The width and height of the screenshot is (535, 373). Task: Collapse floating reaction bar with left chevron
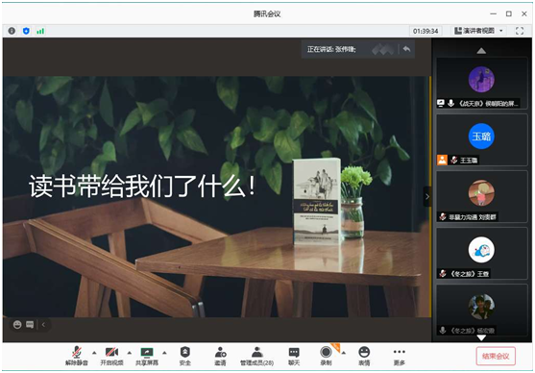43,325
